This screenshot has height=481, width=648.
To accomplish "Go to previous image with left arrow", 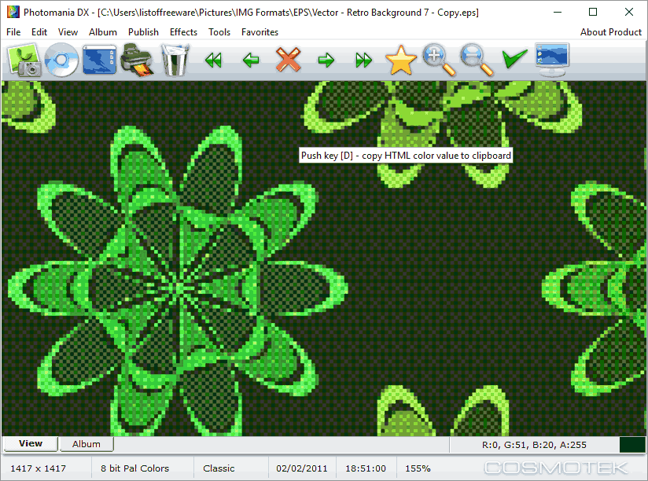I will click(x=251, y=61).
